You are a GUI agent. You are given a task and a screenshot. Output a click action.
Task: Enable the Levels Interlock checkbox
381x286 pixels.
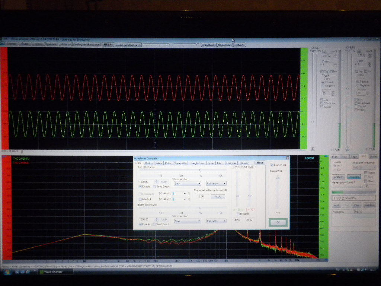pyautogui.click(x=238, y=214)
